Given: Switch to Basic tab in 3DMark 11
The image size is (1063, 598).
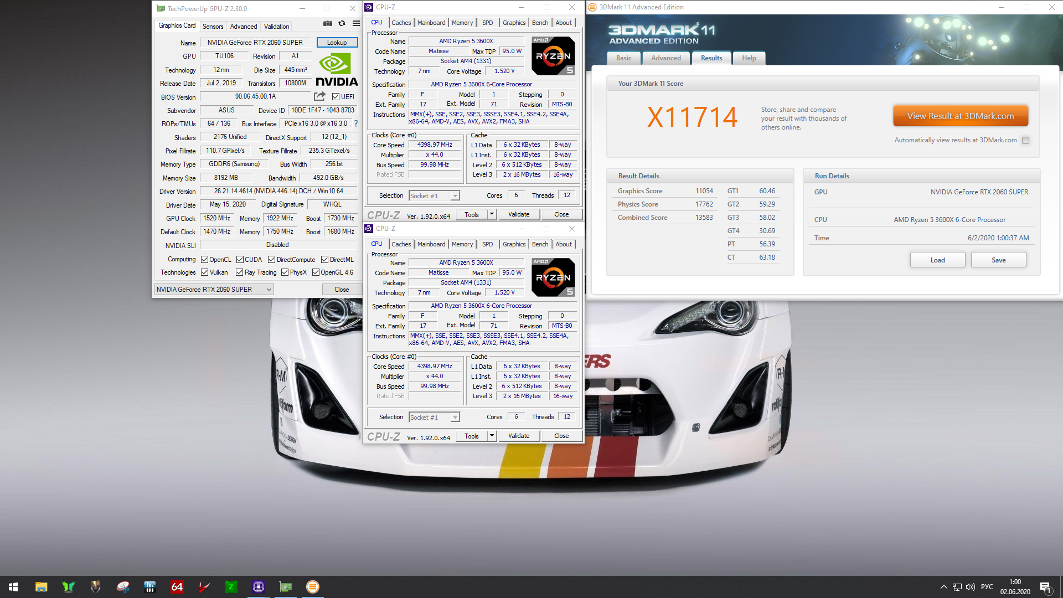Looking at the screenshot, I should click(x=623, y=58).
